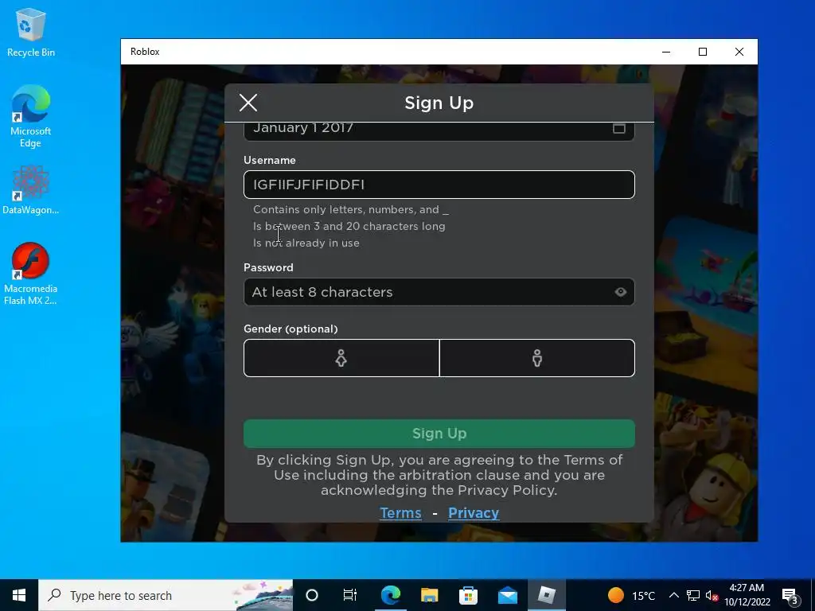Screen dimensions: 815x611
Task: Click the taskbar search box
Action: (166, 595)
